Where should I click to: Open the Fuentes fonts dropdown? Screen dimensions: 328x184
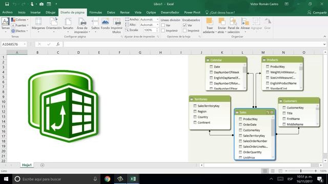click(x=19, y=25)
